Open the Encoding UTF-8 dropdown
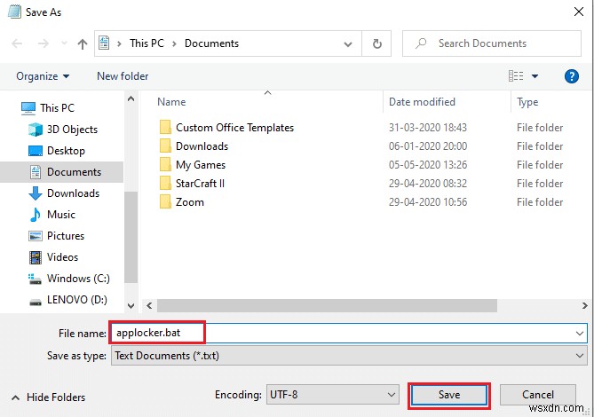 [333, 395]
